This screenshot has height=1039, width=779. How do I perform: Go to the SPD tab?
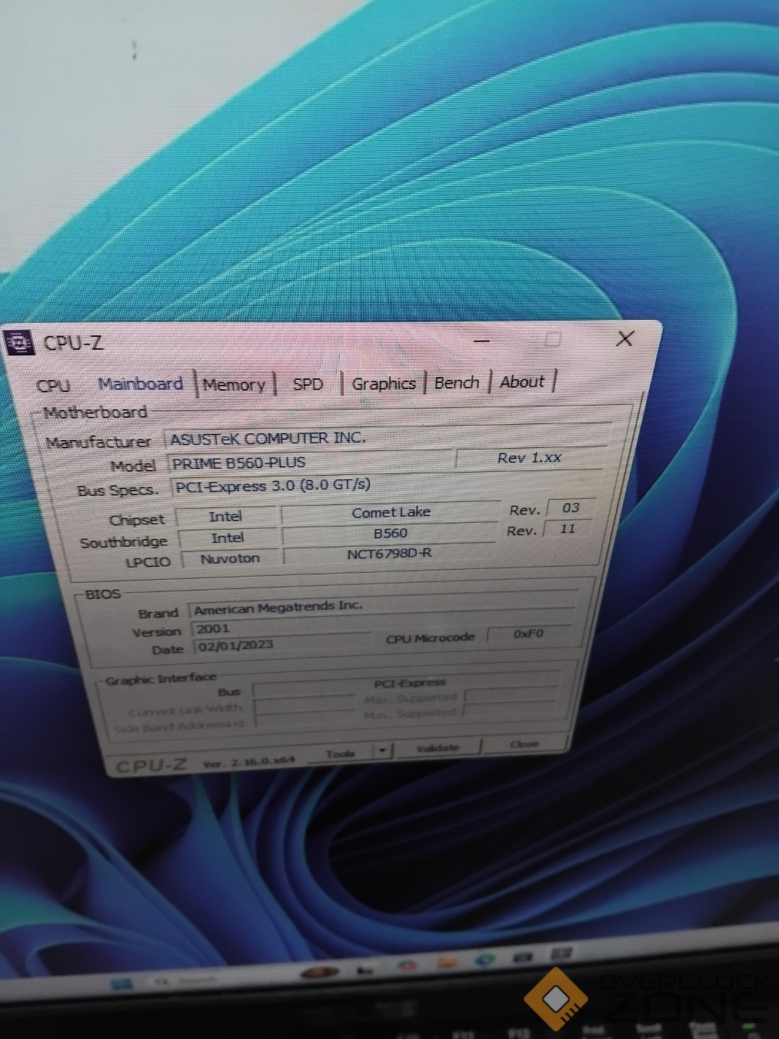(x=308, y=384)
